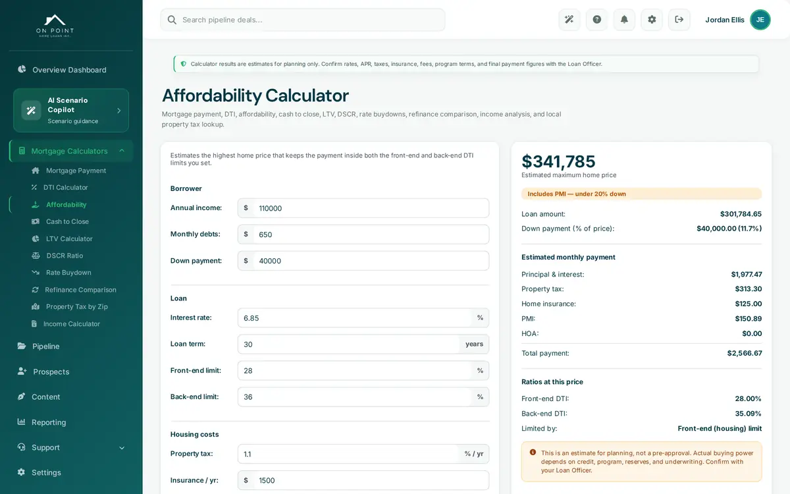
Task: Click the Prospects user-plus icon
Action: [22, 371]
